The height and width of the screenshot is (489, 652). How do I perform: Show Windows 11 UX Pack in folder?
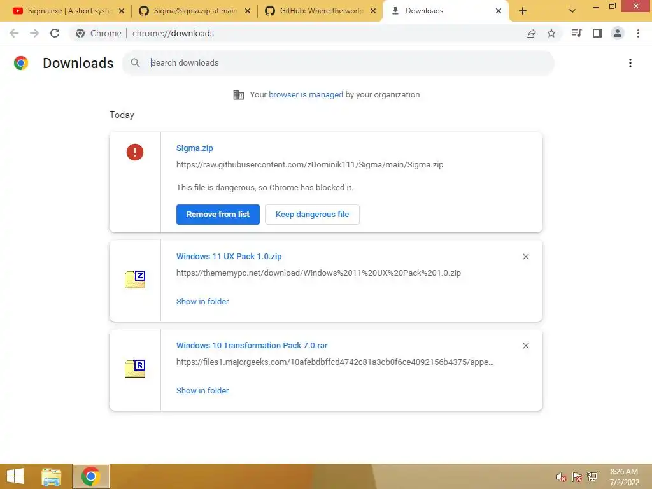[x=202, y=301]
